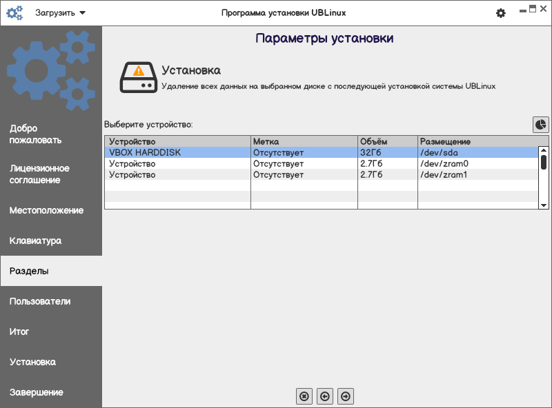Click the pie chart partition icon
This screenshot has height=408, width=552.
tap(540, 125)
